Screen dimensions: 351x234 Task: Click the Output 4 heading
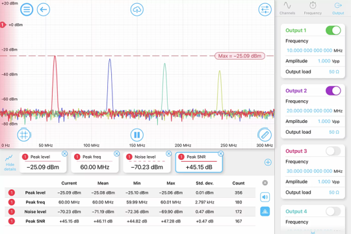click(296, 211)
